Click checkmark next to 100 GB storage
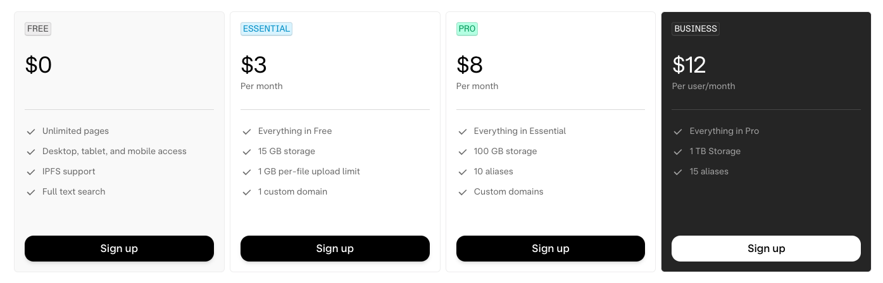The width and height of the screenshot is (883, 283). 463,152
